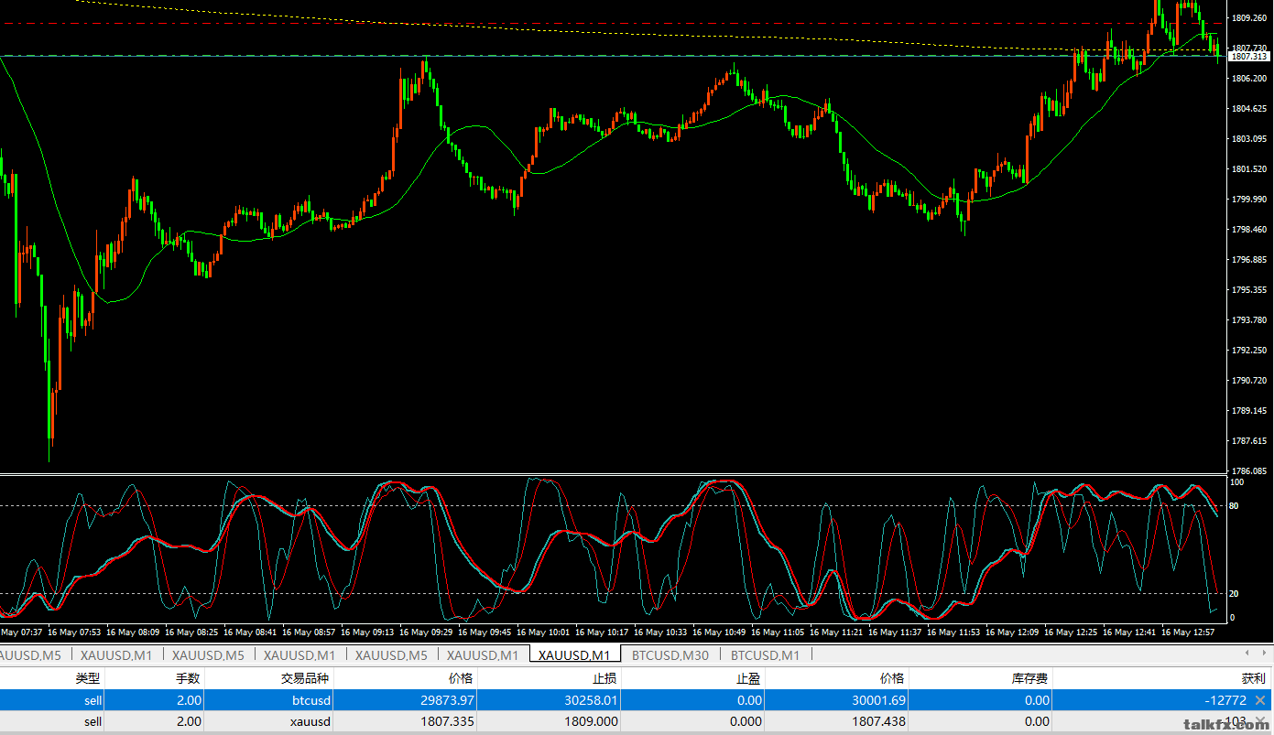The image size is (1274, 735).
Task: Click the 1809.260 price scale label
Action: [1250, 17]
